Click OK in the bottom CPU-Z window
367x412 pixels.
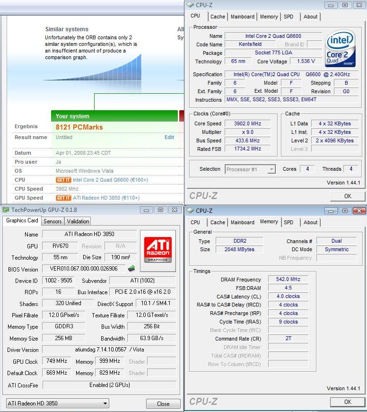click(348, 402)
